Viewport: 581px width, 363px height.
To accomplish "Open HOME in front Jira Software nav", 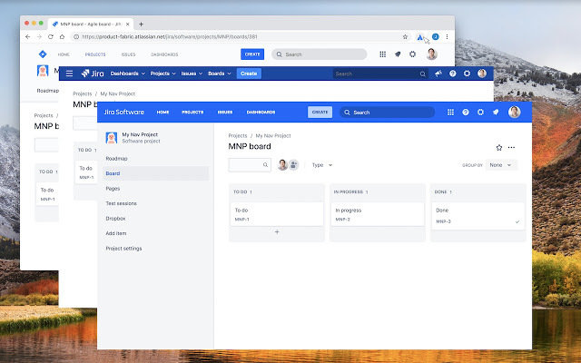I will point(162,112).
